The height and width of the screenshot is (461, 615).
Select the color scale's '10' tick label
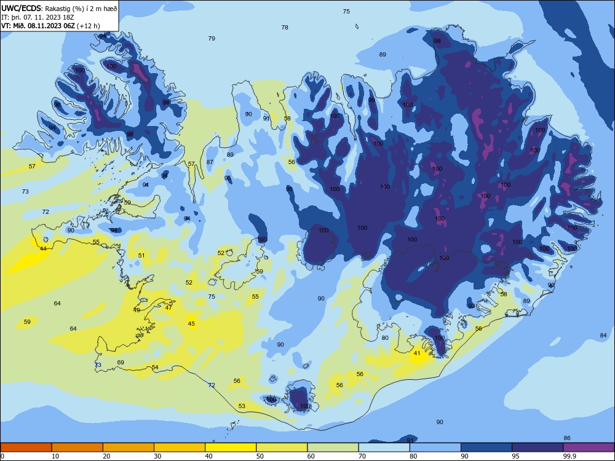point(55,456)
